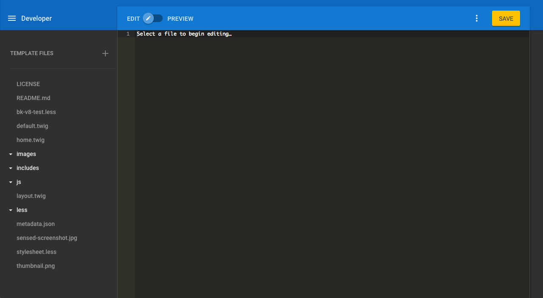
Task: Click the SAVE button
Action: (506, 18)
